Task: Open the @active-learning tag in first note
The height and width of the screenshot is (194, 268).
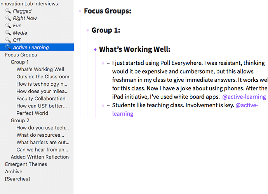Action: coord(244,97)
